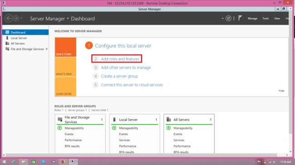
Task: Click Manageability in All Servers tile
Action: (183, 128)
